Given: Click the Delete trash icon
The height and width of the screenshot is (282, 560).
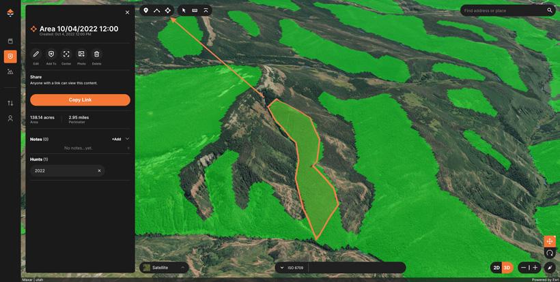Looking at the screenshot, I should 96,54.
